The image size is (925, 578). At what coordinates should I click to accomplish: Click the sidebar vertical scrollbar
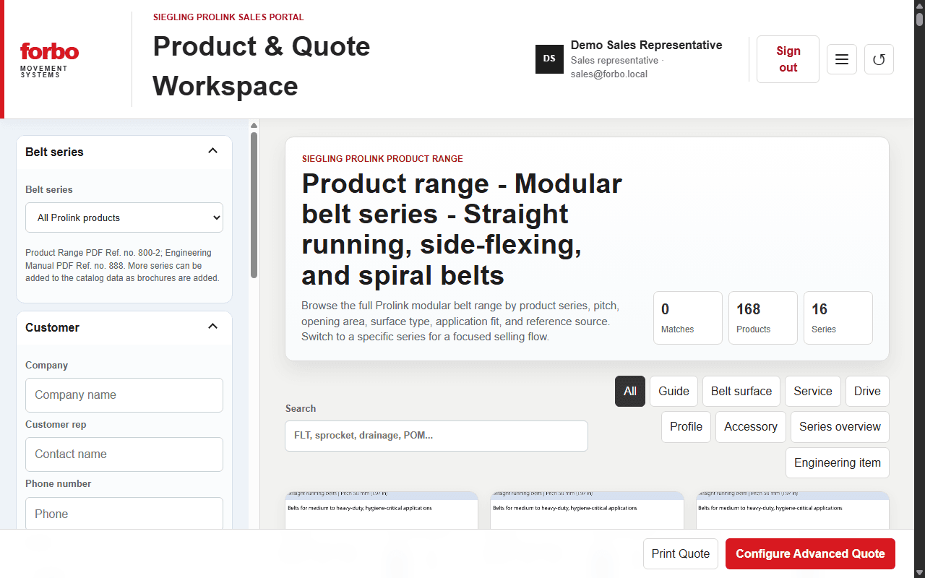coord(254,204)
